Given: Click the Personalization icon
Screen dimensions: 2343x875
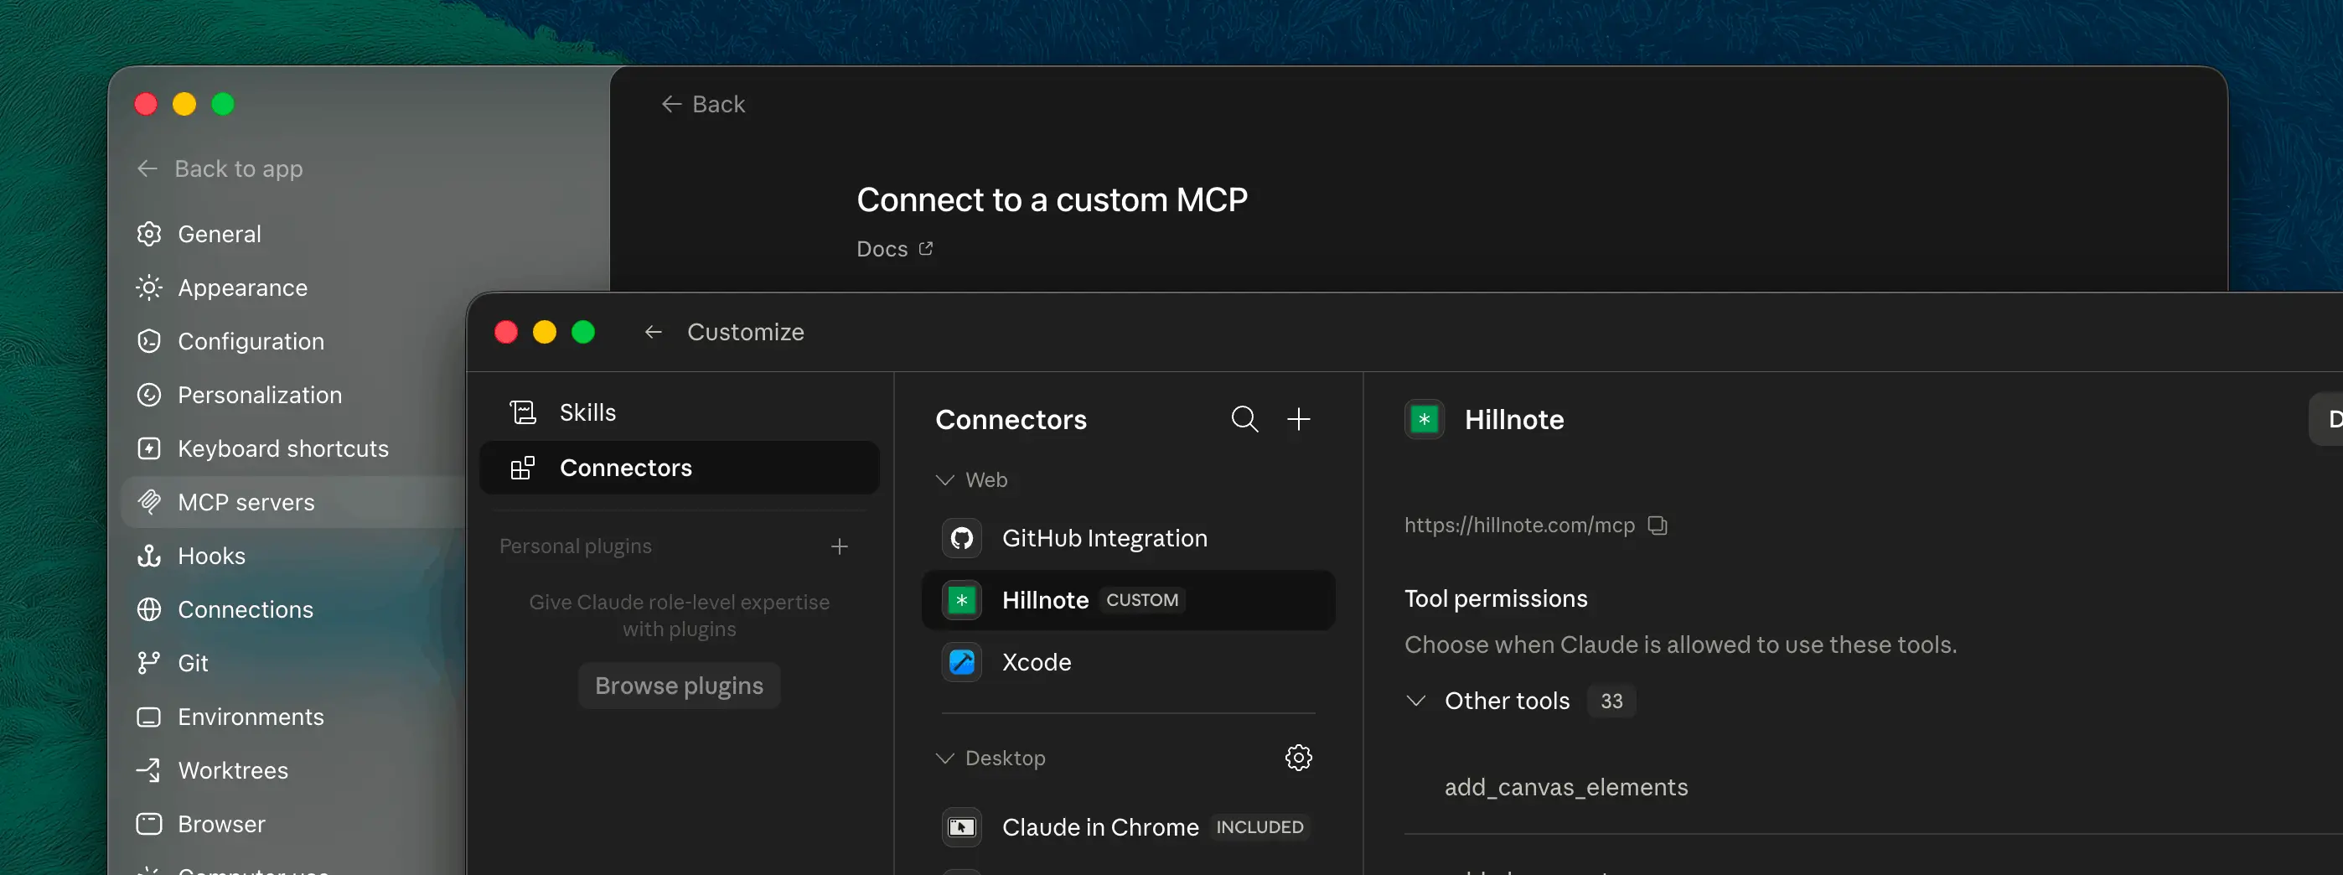Looking at the screenshot, I should [x=149, y=395].
